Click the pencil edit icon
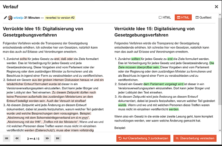Screen dimensions: 222x146 tap(5, 18)
